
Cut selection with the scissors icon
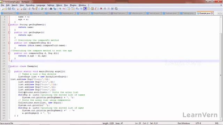(29, 9)
